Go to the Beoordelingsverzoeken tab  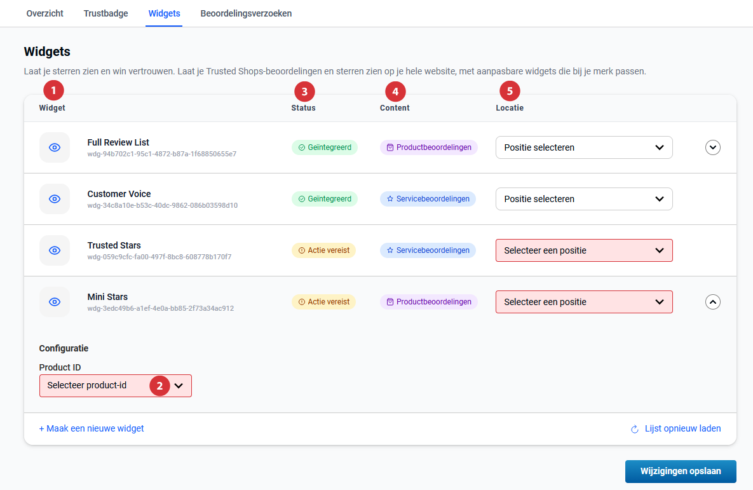click(x=246, y=13)
